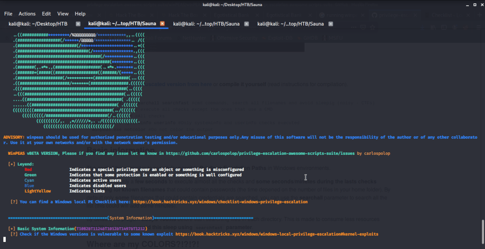Screen dimensions: 485x249
Task: Switch to the fourth terminal tab
Action: click(x=291, y=24)
